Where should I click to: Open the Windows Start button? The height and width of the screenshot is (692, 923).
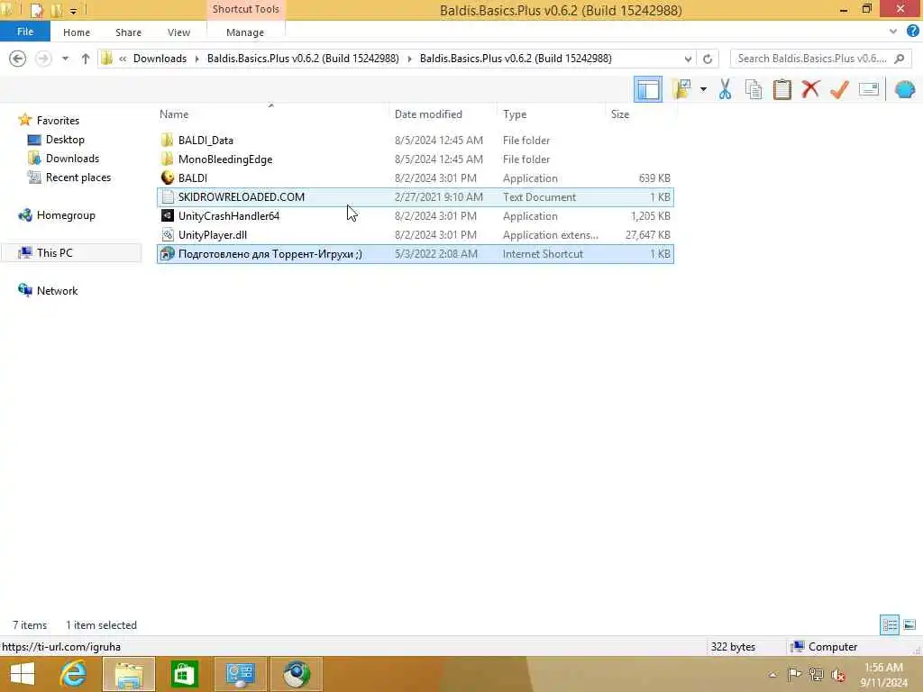tap(23, 674)
